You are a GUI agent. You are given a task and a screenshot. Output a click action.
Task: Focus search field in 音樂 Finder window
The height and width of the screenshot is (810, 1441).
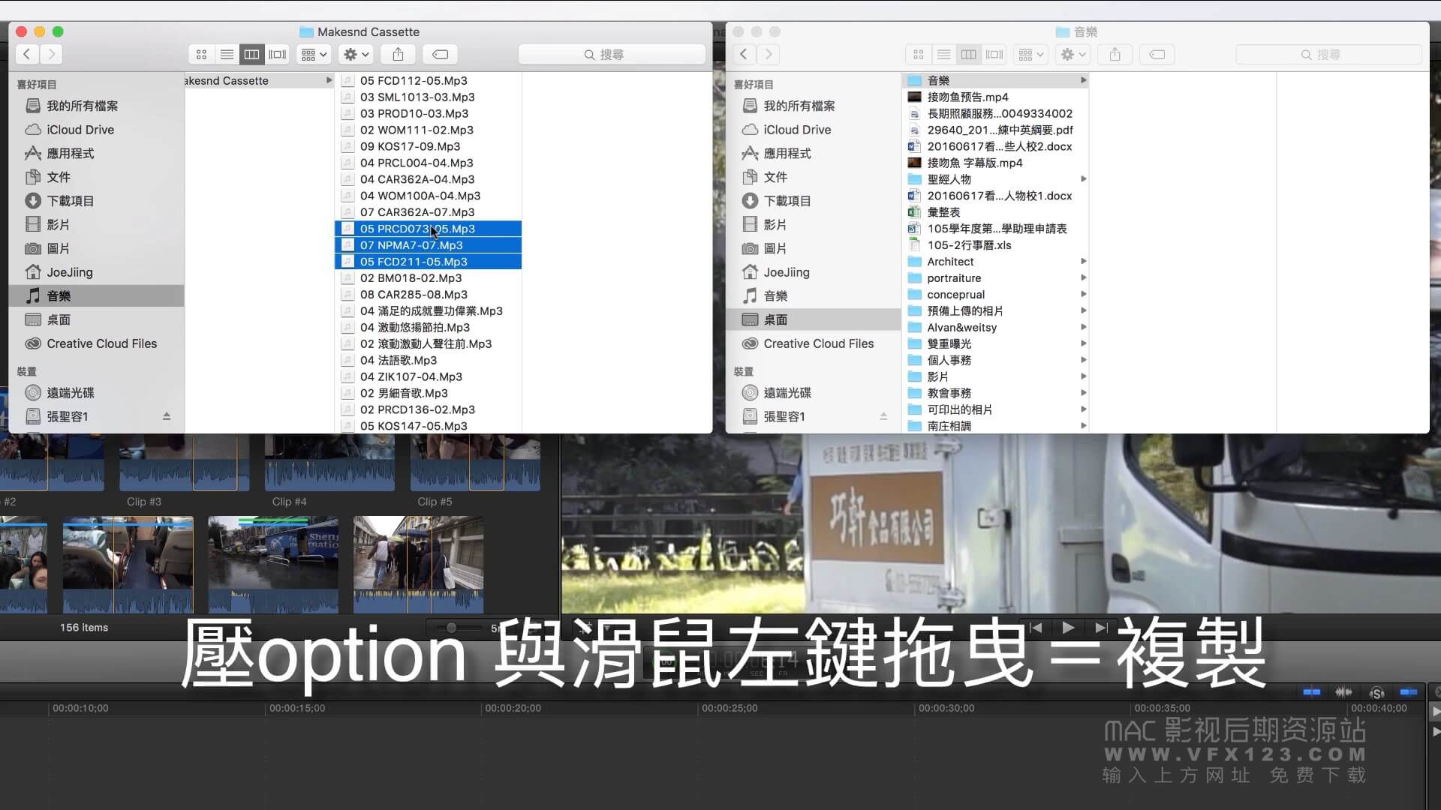pos(1328,54)
